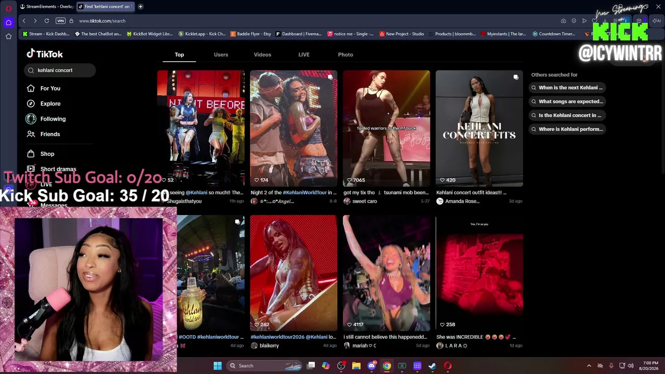Switch to the Videos results tab

click(x=262, y=55)
